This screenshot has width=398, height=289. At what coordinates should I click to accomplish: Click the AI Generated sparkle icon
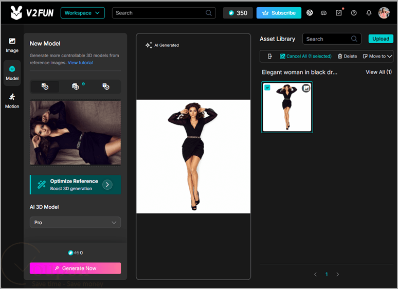(149, 45)
